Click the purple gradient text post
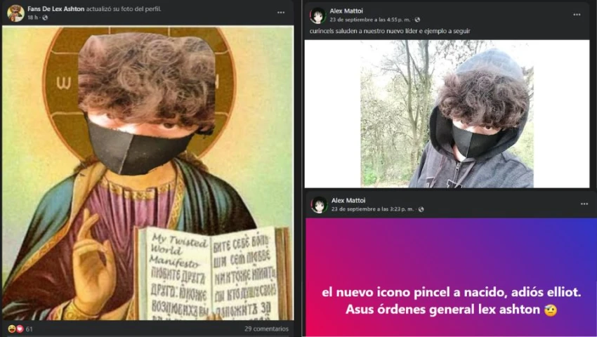The width and height of the screenshot is (597, 337). click(451, 277)
